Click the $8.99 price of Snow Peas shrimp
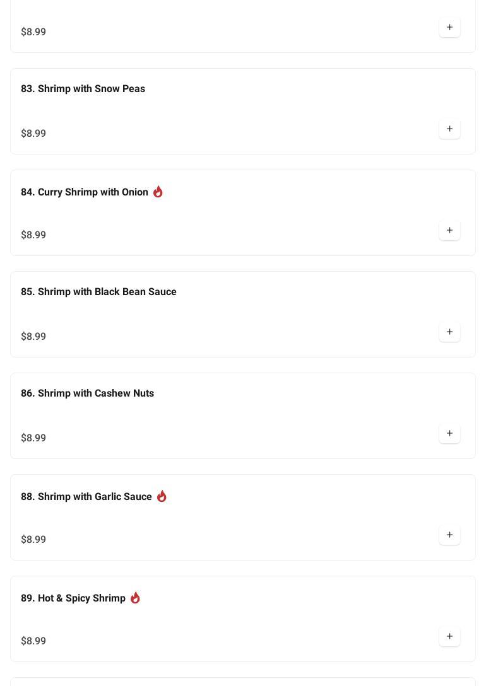This screenshot has height=686, width=486. pos(33,134)
